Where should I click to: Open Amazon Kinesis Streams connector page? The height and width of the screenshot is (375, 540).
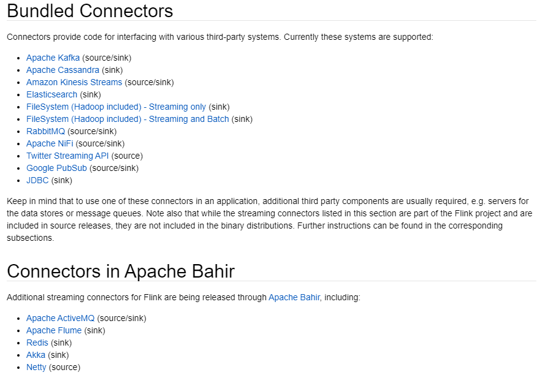[x=74, y=82]
